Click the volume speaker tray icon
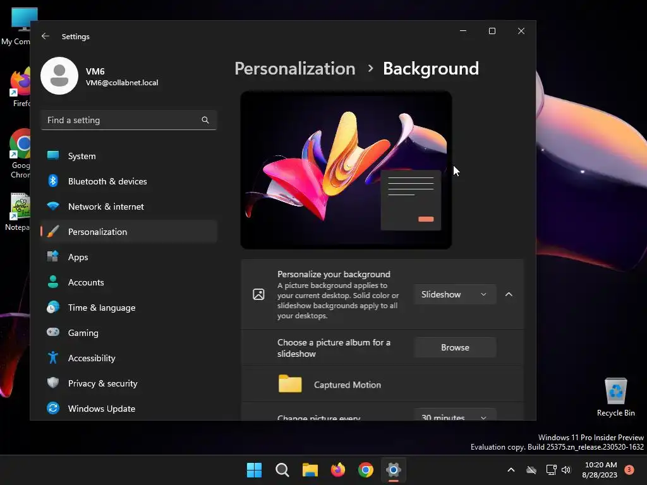647x485 pixels. pos(566,470)
